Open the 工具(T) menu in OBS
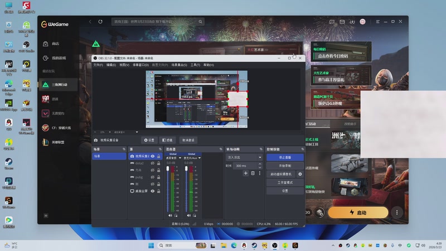The width and height of the screenshot is (446, 251). (195, 65)
